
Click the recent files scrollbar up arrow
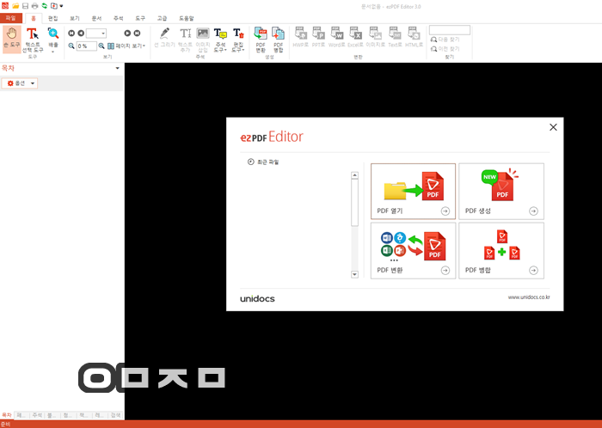pos(354,175)
